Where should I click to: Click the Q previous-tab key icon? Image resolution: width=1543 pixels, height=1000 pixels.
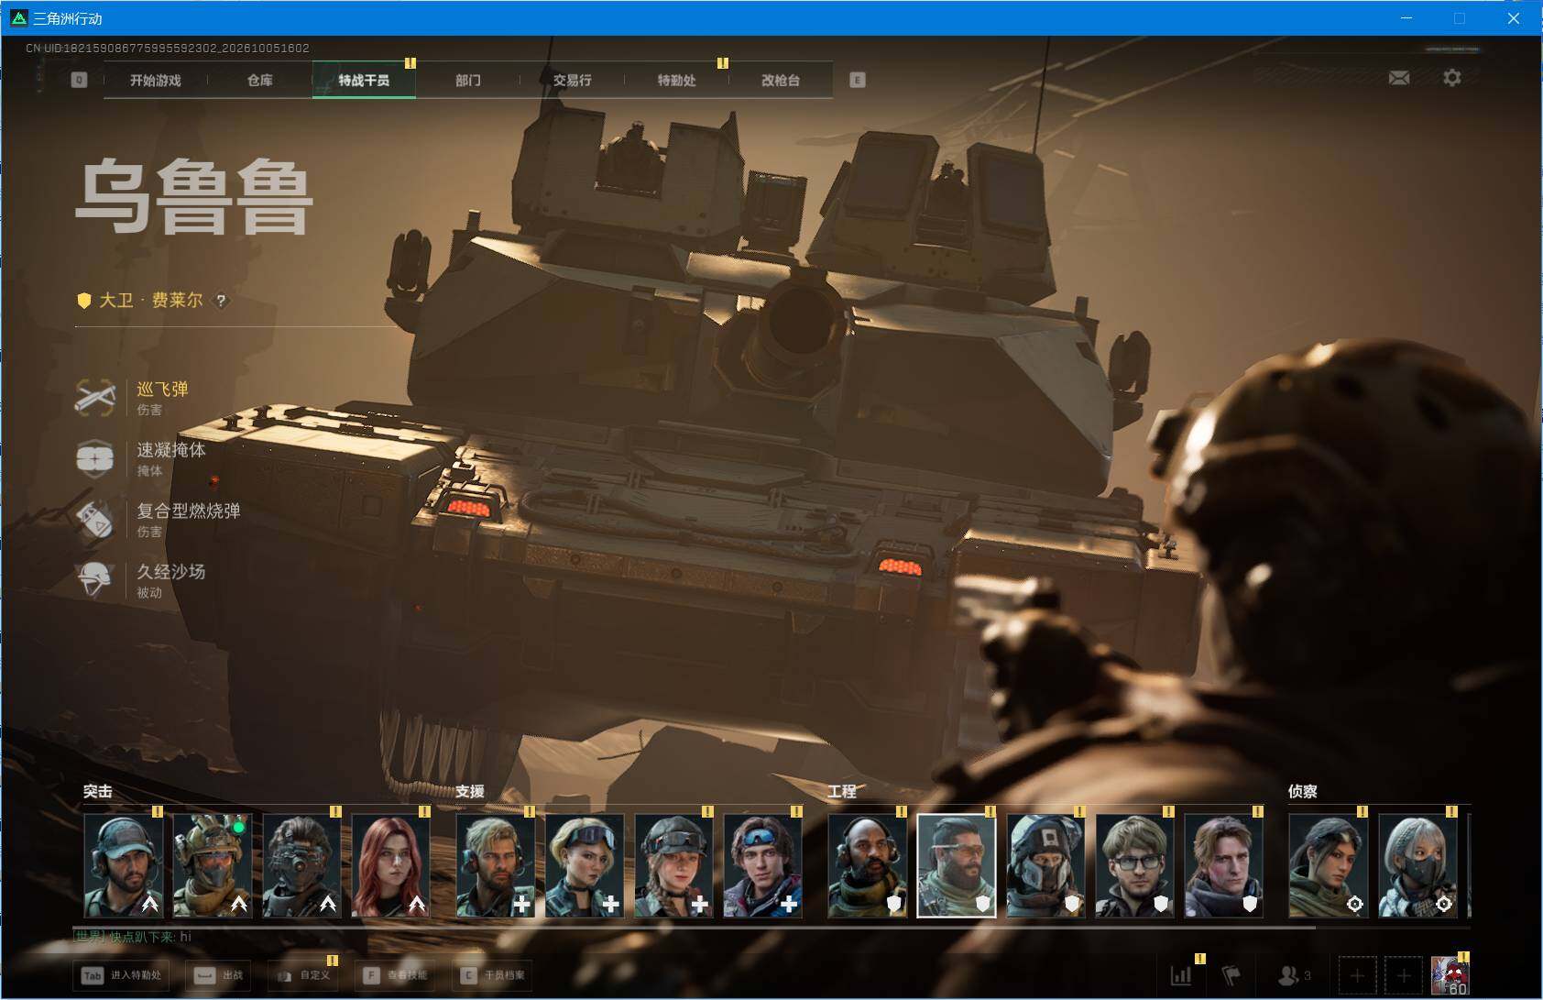tap(79, 80)
